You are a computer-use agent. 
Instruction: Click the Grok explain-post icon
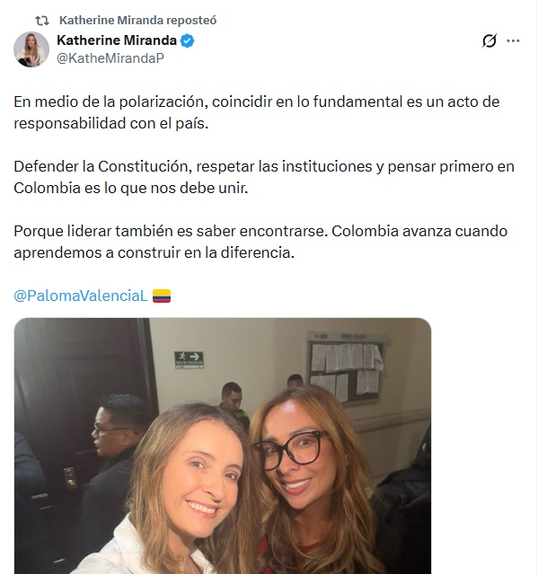coord(489,40)
